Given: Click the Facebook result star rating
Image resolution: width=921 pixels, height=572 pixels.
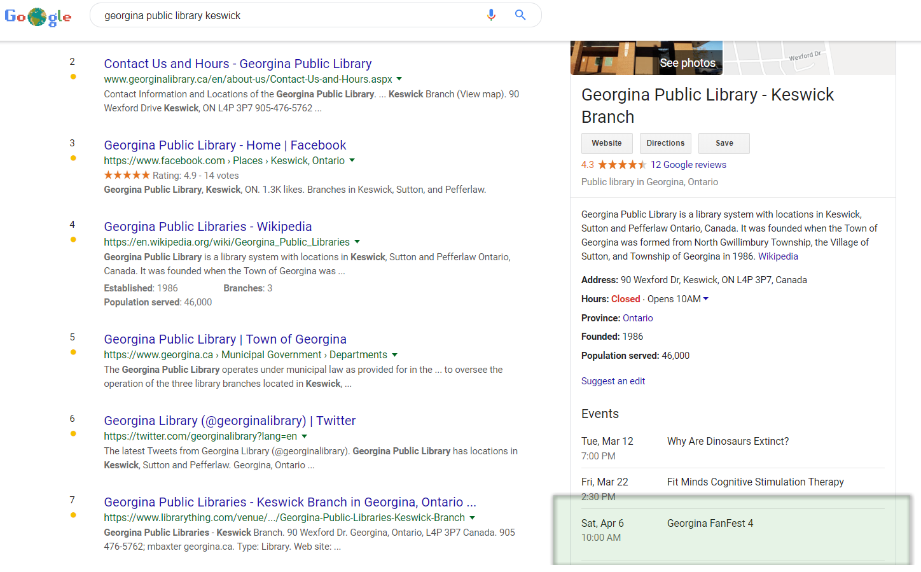Looking at the screenshot, I should pyautogui.click(x=127, y=175).
